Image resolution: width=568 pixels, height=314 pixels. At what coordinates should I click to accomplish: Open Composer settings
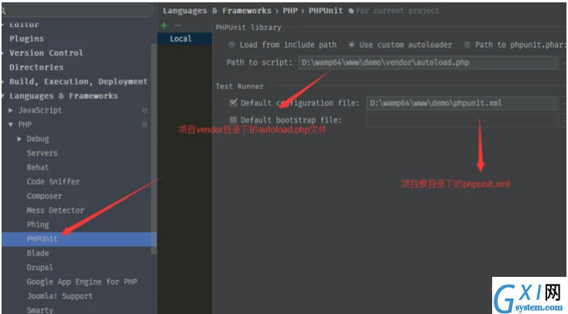(x=44, y=196)
